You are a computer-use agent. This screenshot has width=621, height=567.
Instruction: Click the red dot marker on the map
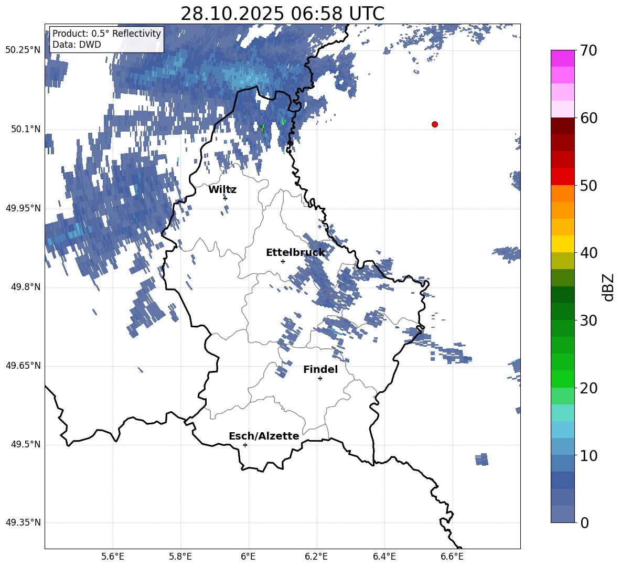(435, 124)
